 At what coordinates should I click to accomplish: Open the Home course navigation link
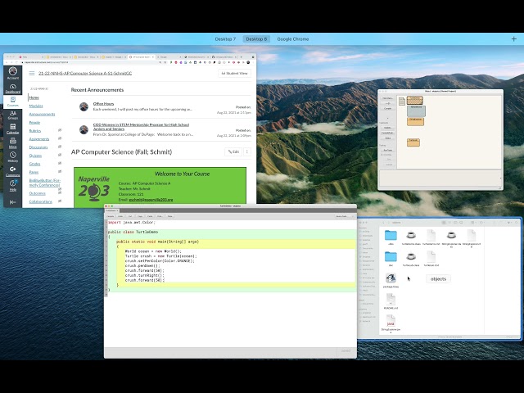34,97
